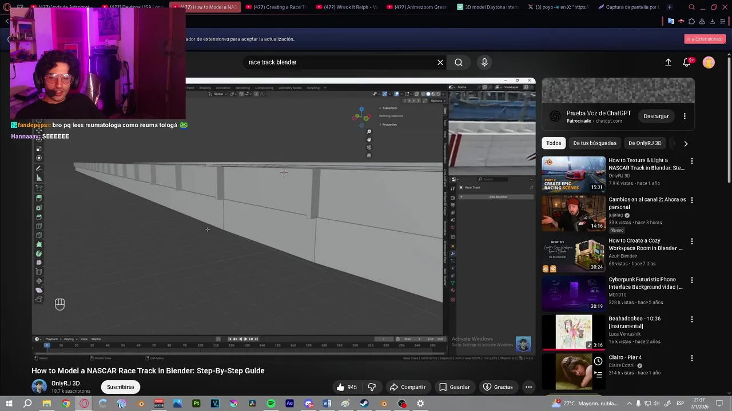Image resolution: width=732 pixels, height=411 pixels.
Task: Open options for ChatGPT sponsored ad
Action: pos(685,116)
